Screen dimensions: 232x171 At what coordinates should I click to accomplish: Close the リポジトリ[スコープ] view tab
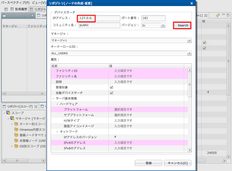36,107
